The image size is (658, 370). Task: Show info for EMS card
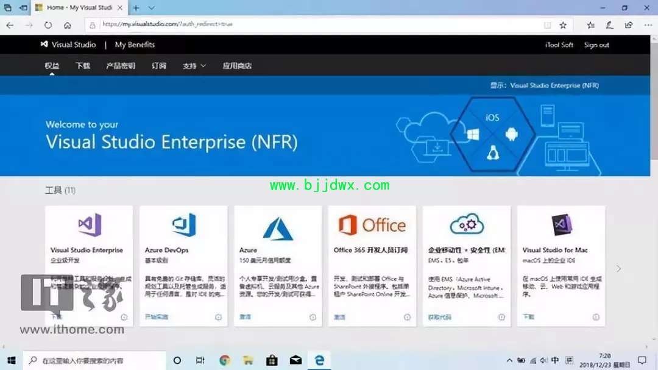click(501, 318)
